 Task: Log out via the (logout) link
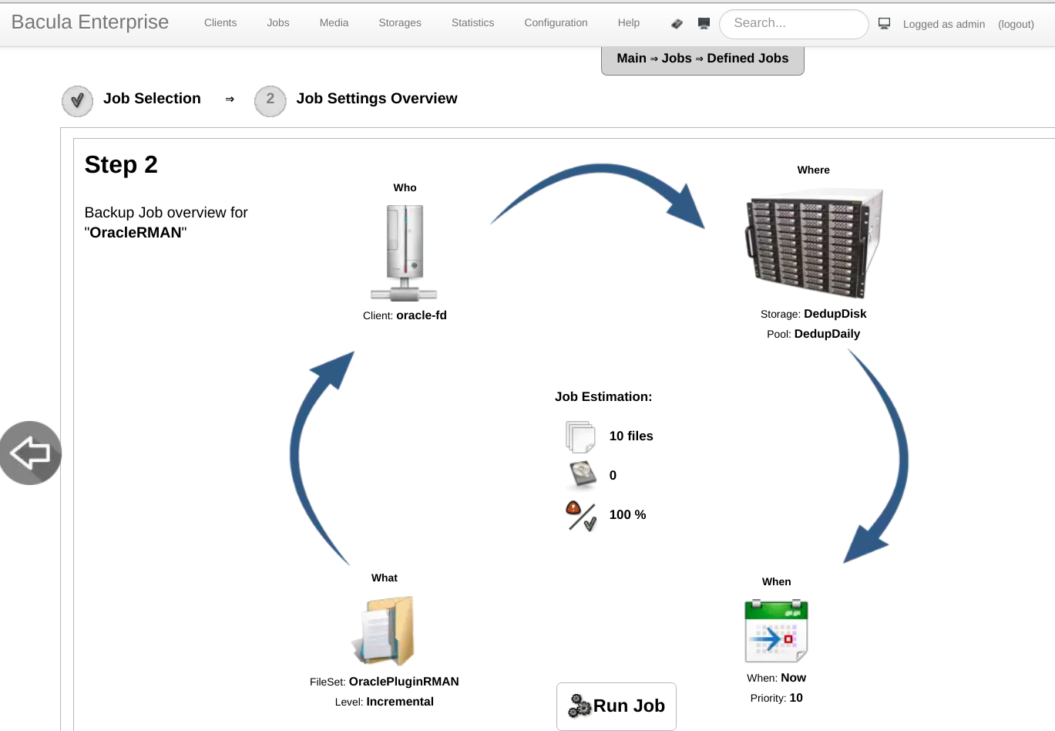1016,25
